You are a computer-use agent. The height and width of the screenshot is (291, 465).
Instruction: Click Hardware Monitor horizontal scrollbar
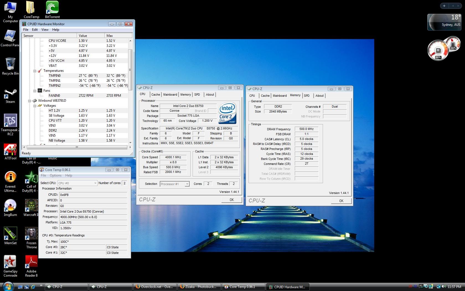click(77, 147)
